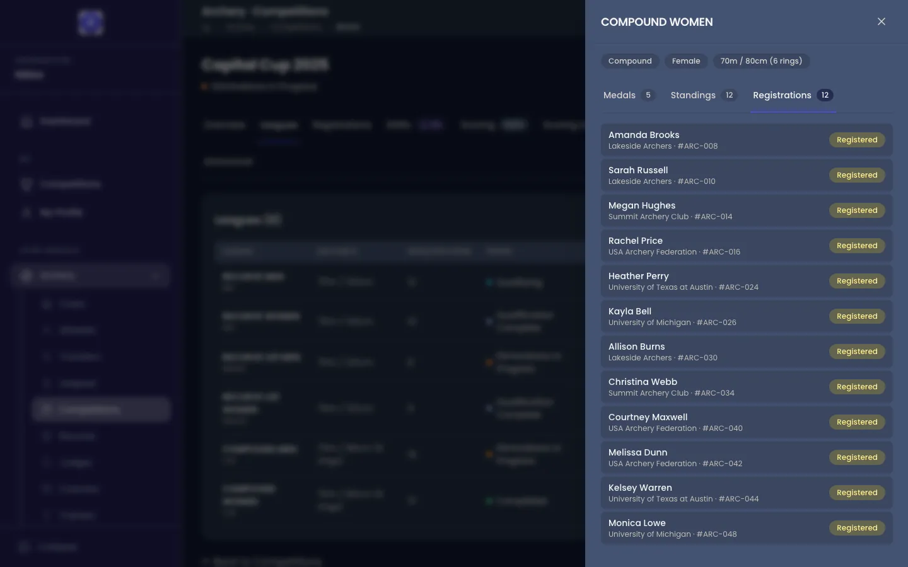Click Registered badge for Allison Burns
This screenshot has width=908, height=567.
[x=857, y=352]
